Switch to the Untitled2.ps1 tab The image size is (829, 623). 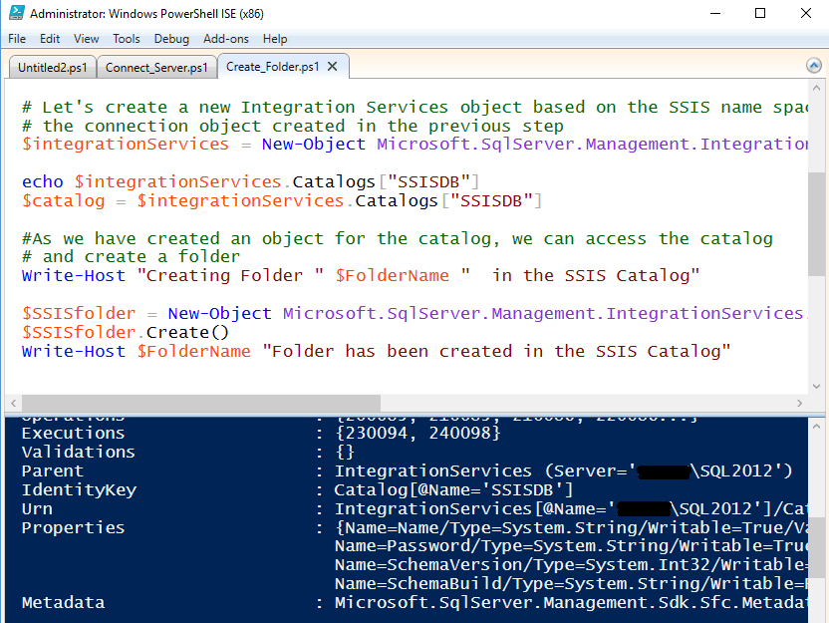[53, 67]
